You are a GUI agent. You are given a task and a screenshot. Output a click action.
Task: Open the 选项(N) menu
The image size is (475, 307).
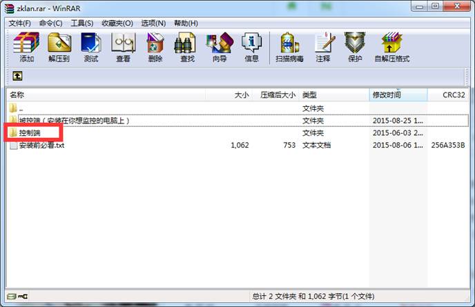pos(153,23)
